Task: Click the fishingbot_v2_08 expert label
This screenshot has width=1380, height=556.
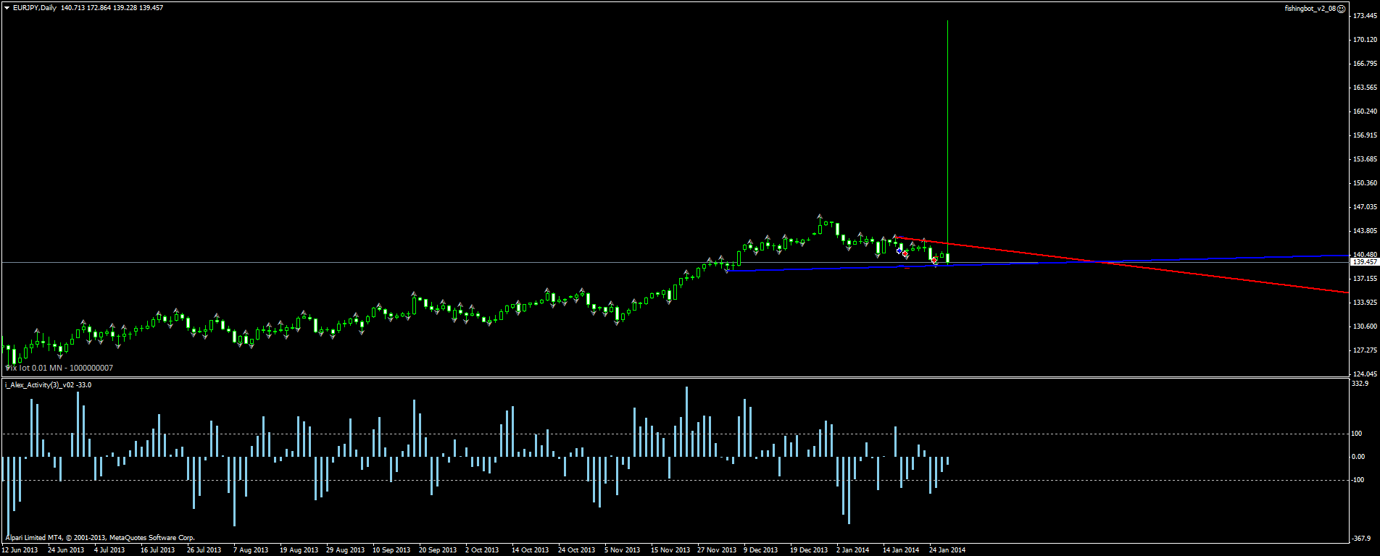Action: click(1310, 9)
